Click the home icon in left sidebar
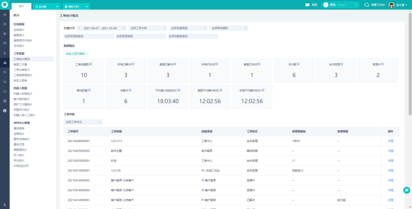This screenshot has width=412, height=209. (x=5, y=15)
